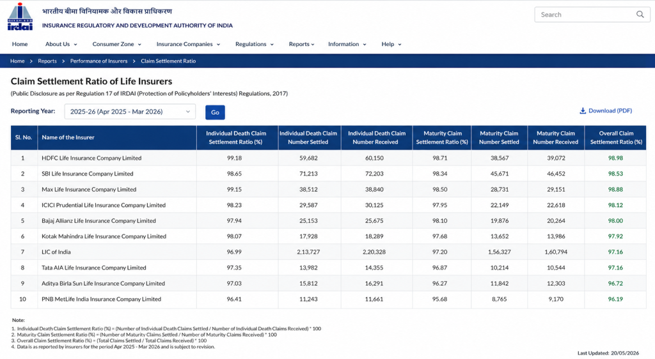Expand the Information menu
655x359 pixels.
tap(347, 44)
